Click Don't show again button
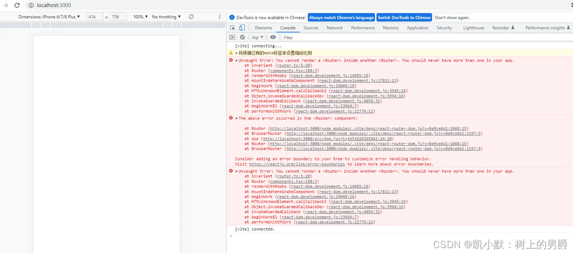The height and width of the screenshot is (253, 573). pyautogui.click(x=452, y=18)
